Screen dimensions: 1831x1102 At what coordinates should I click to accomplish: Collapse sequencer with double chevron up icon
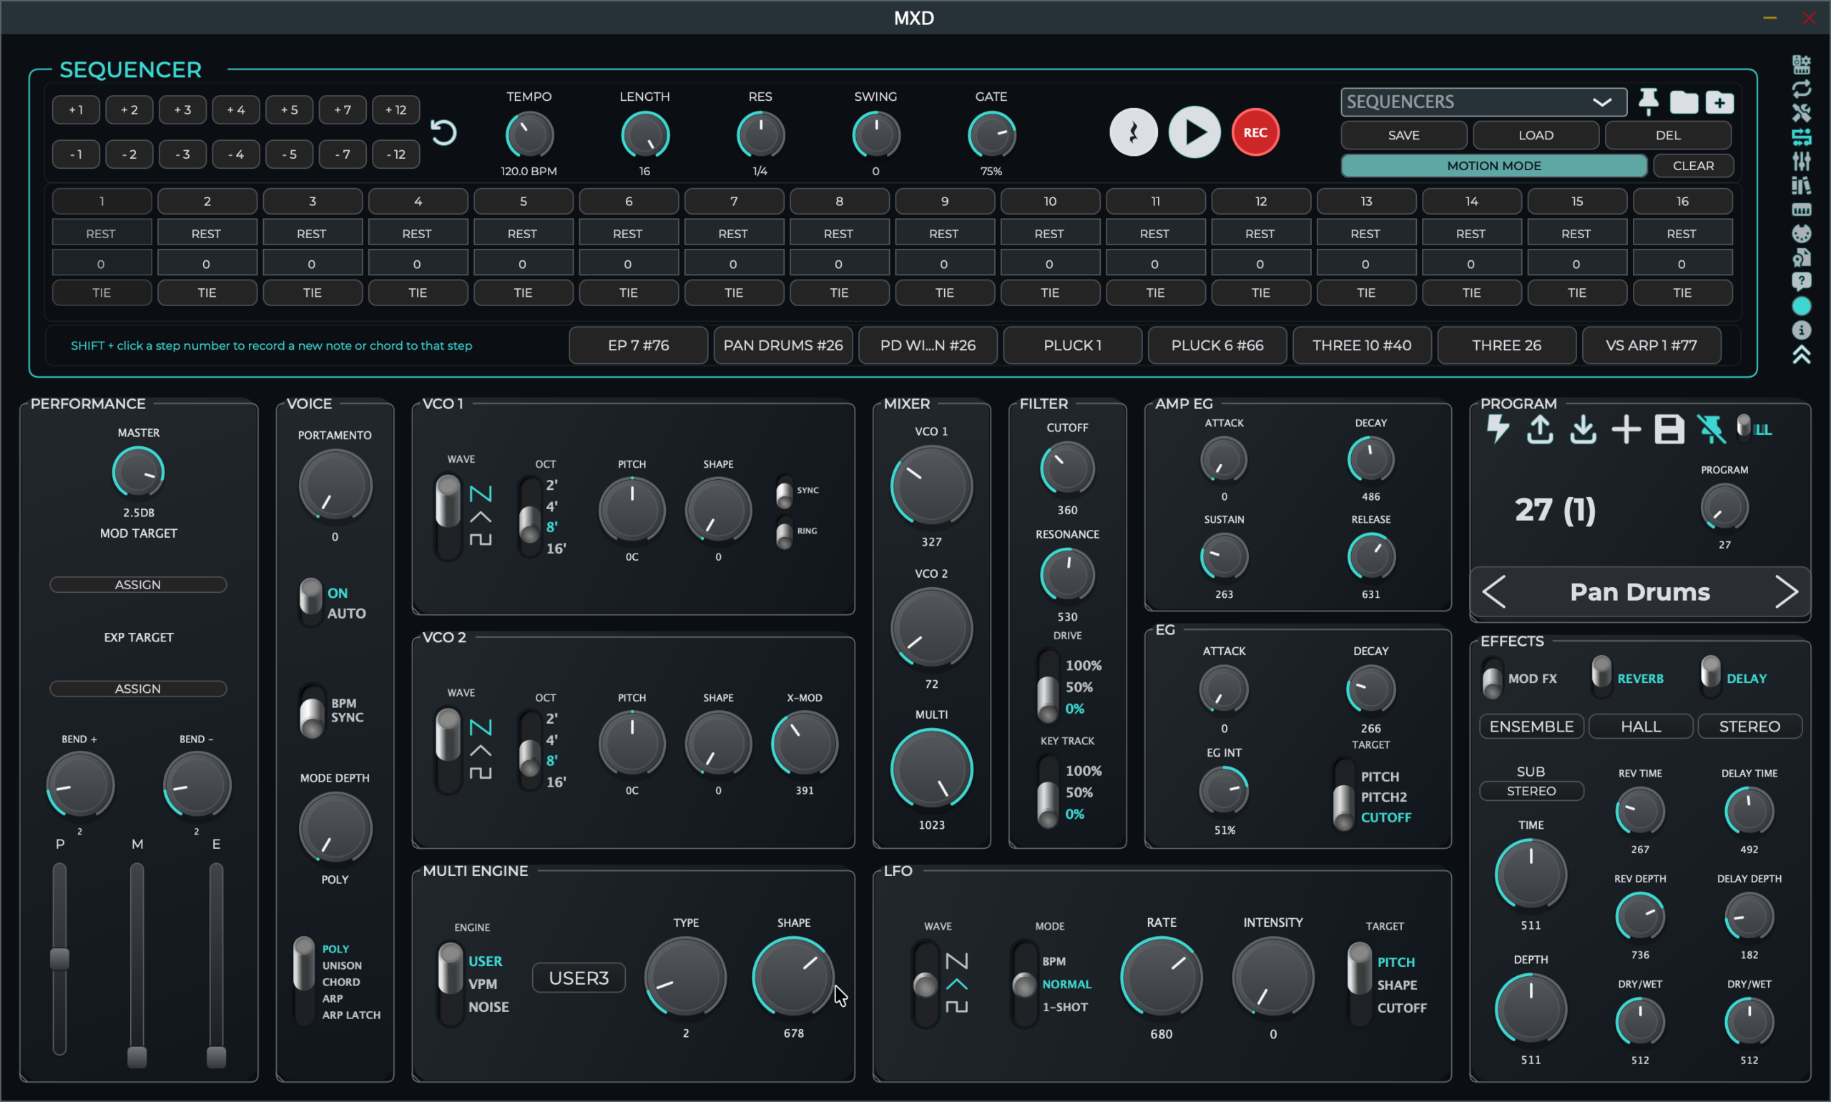[1800, 355]
